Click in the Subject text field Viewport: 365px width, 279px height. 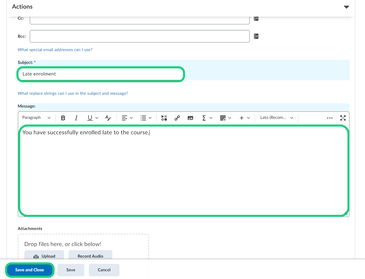(x=100, y=74)
